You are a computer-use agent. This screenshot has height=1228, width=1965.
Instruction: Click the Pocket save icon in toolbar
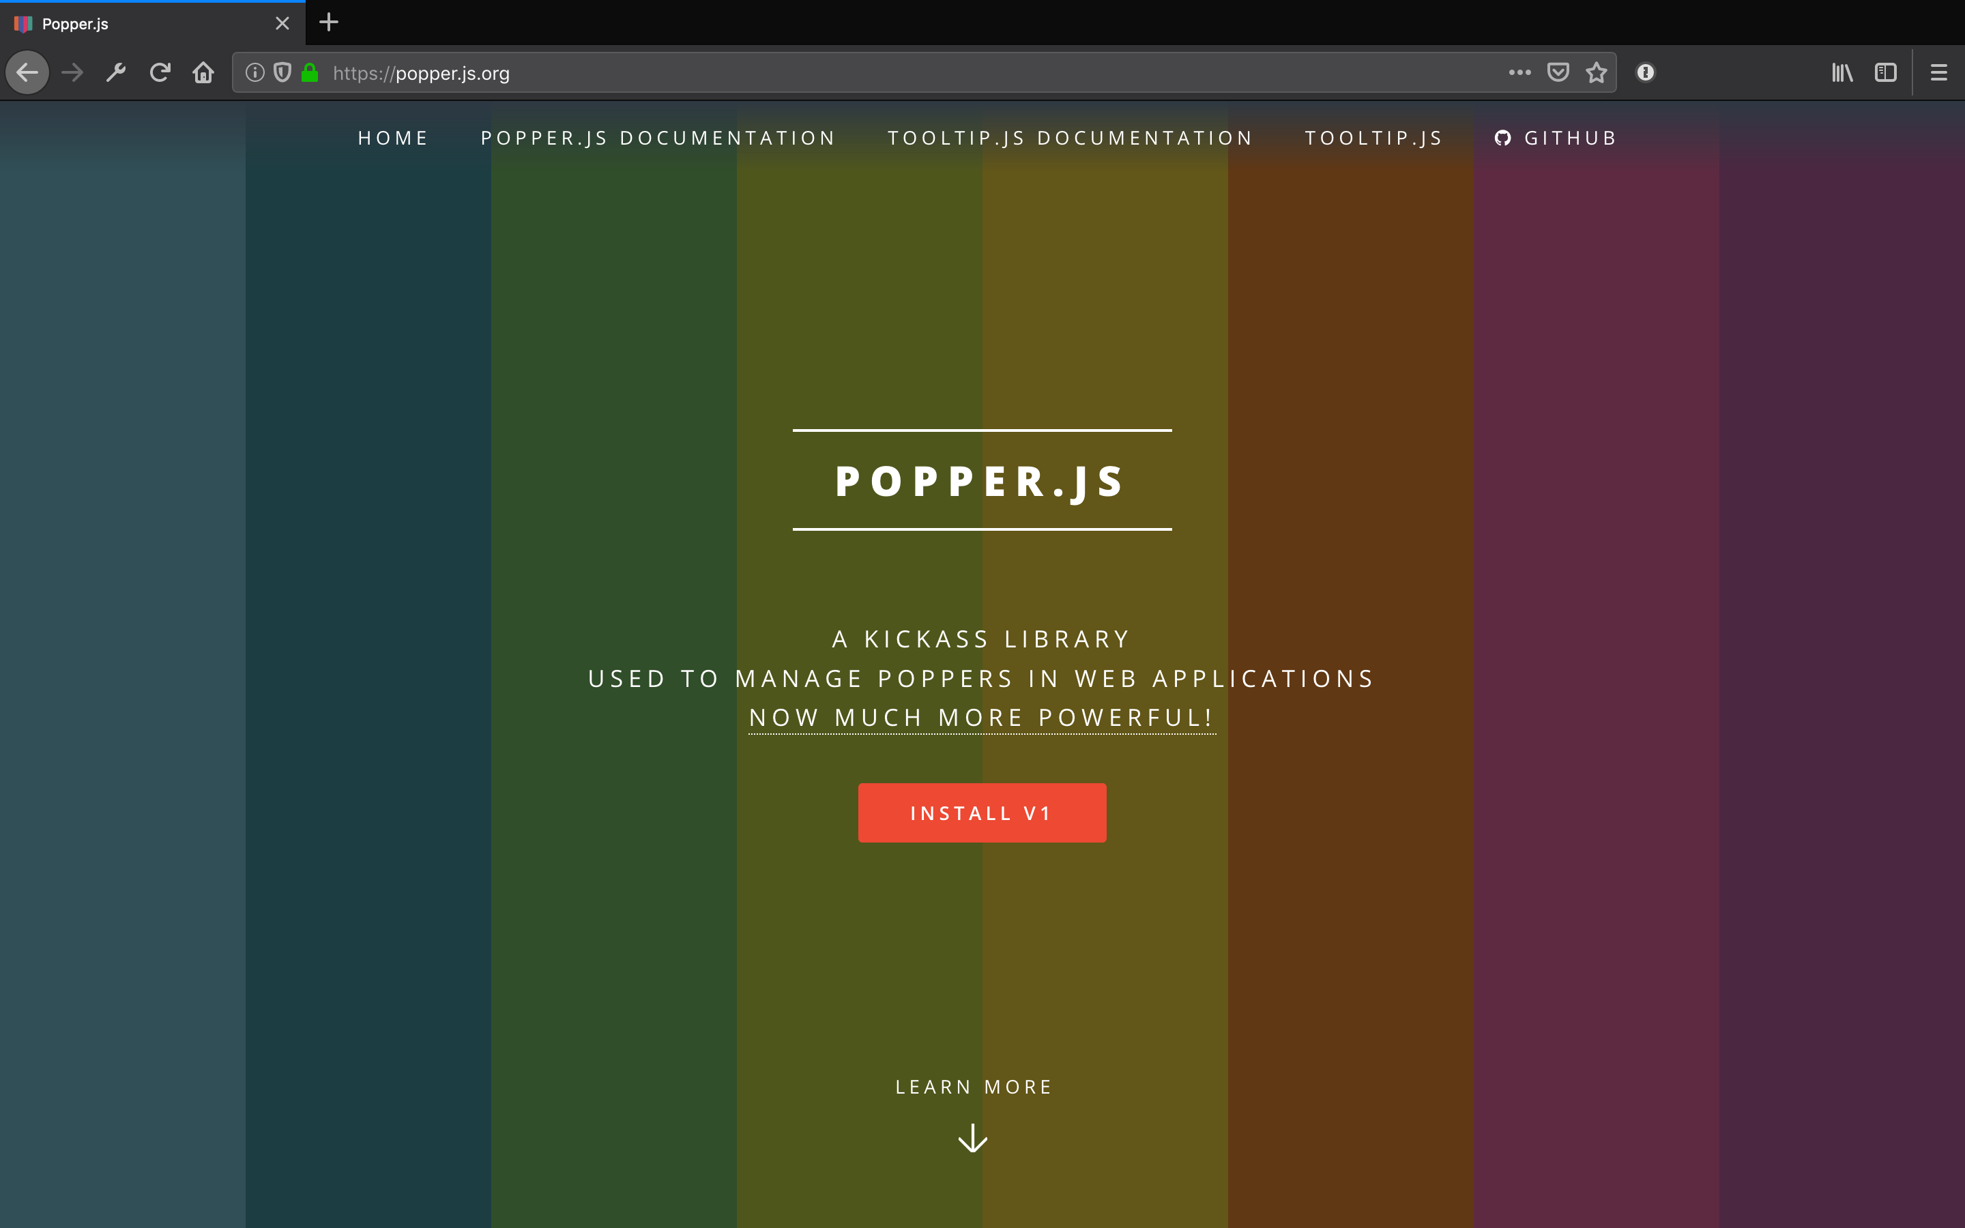pos(1558,72)
